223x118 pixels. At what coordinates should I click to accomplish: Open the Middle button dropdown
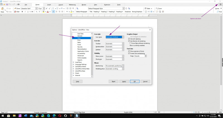(x=115, y=69)
